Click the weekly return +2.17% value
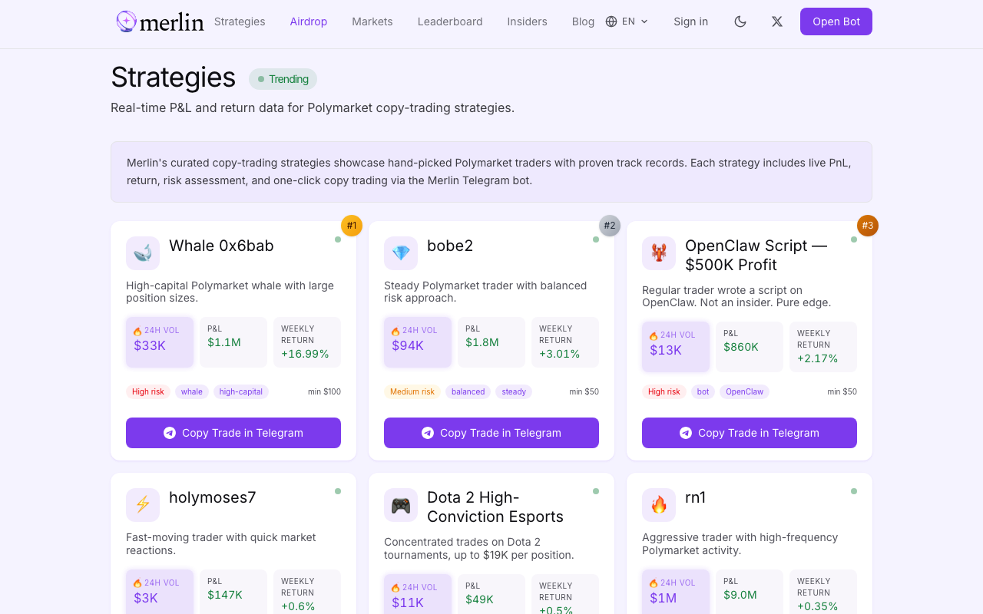This screenshot has width=983, height=614. coord(818,358)
